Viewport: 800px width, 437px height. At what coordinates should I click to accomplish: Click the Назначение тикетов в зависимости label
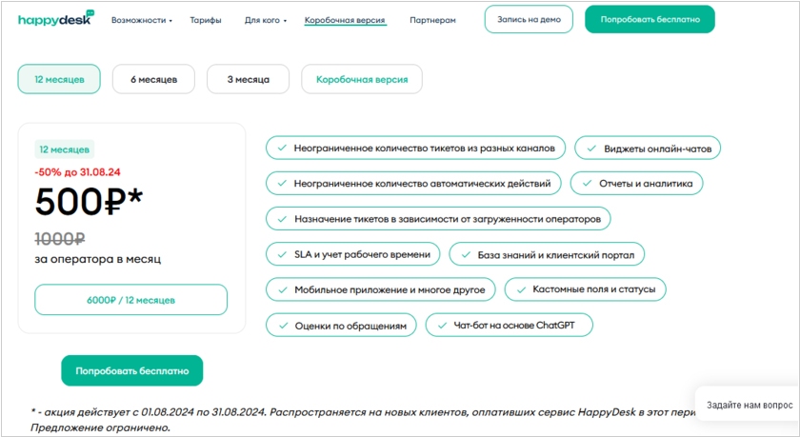tap(448, 219)
